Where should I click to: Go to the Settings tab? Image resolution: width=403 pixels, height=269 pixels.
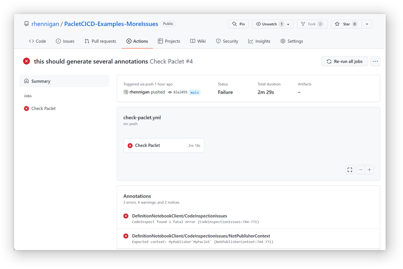(291, 41)
